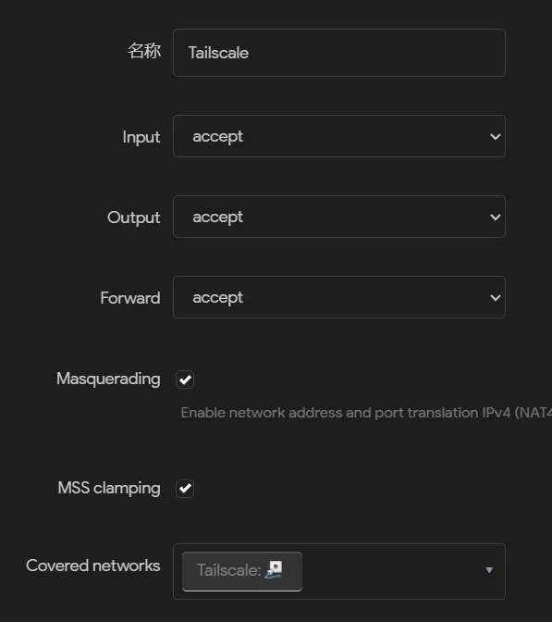Focus the name field containing Tailscale
Image resolution: width=552 pixels, height=622 pixels.
[339, 53]
